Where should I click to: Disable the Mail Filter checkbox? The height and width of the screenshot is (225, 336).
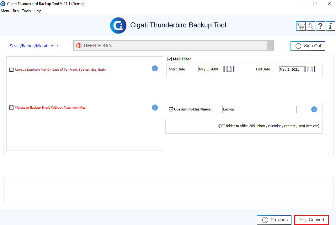pyautogui.click(x=169, y=59)
